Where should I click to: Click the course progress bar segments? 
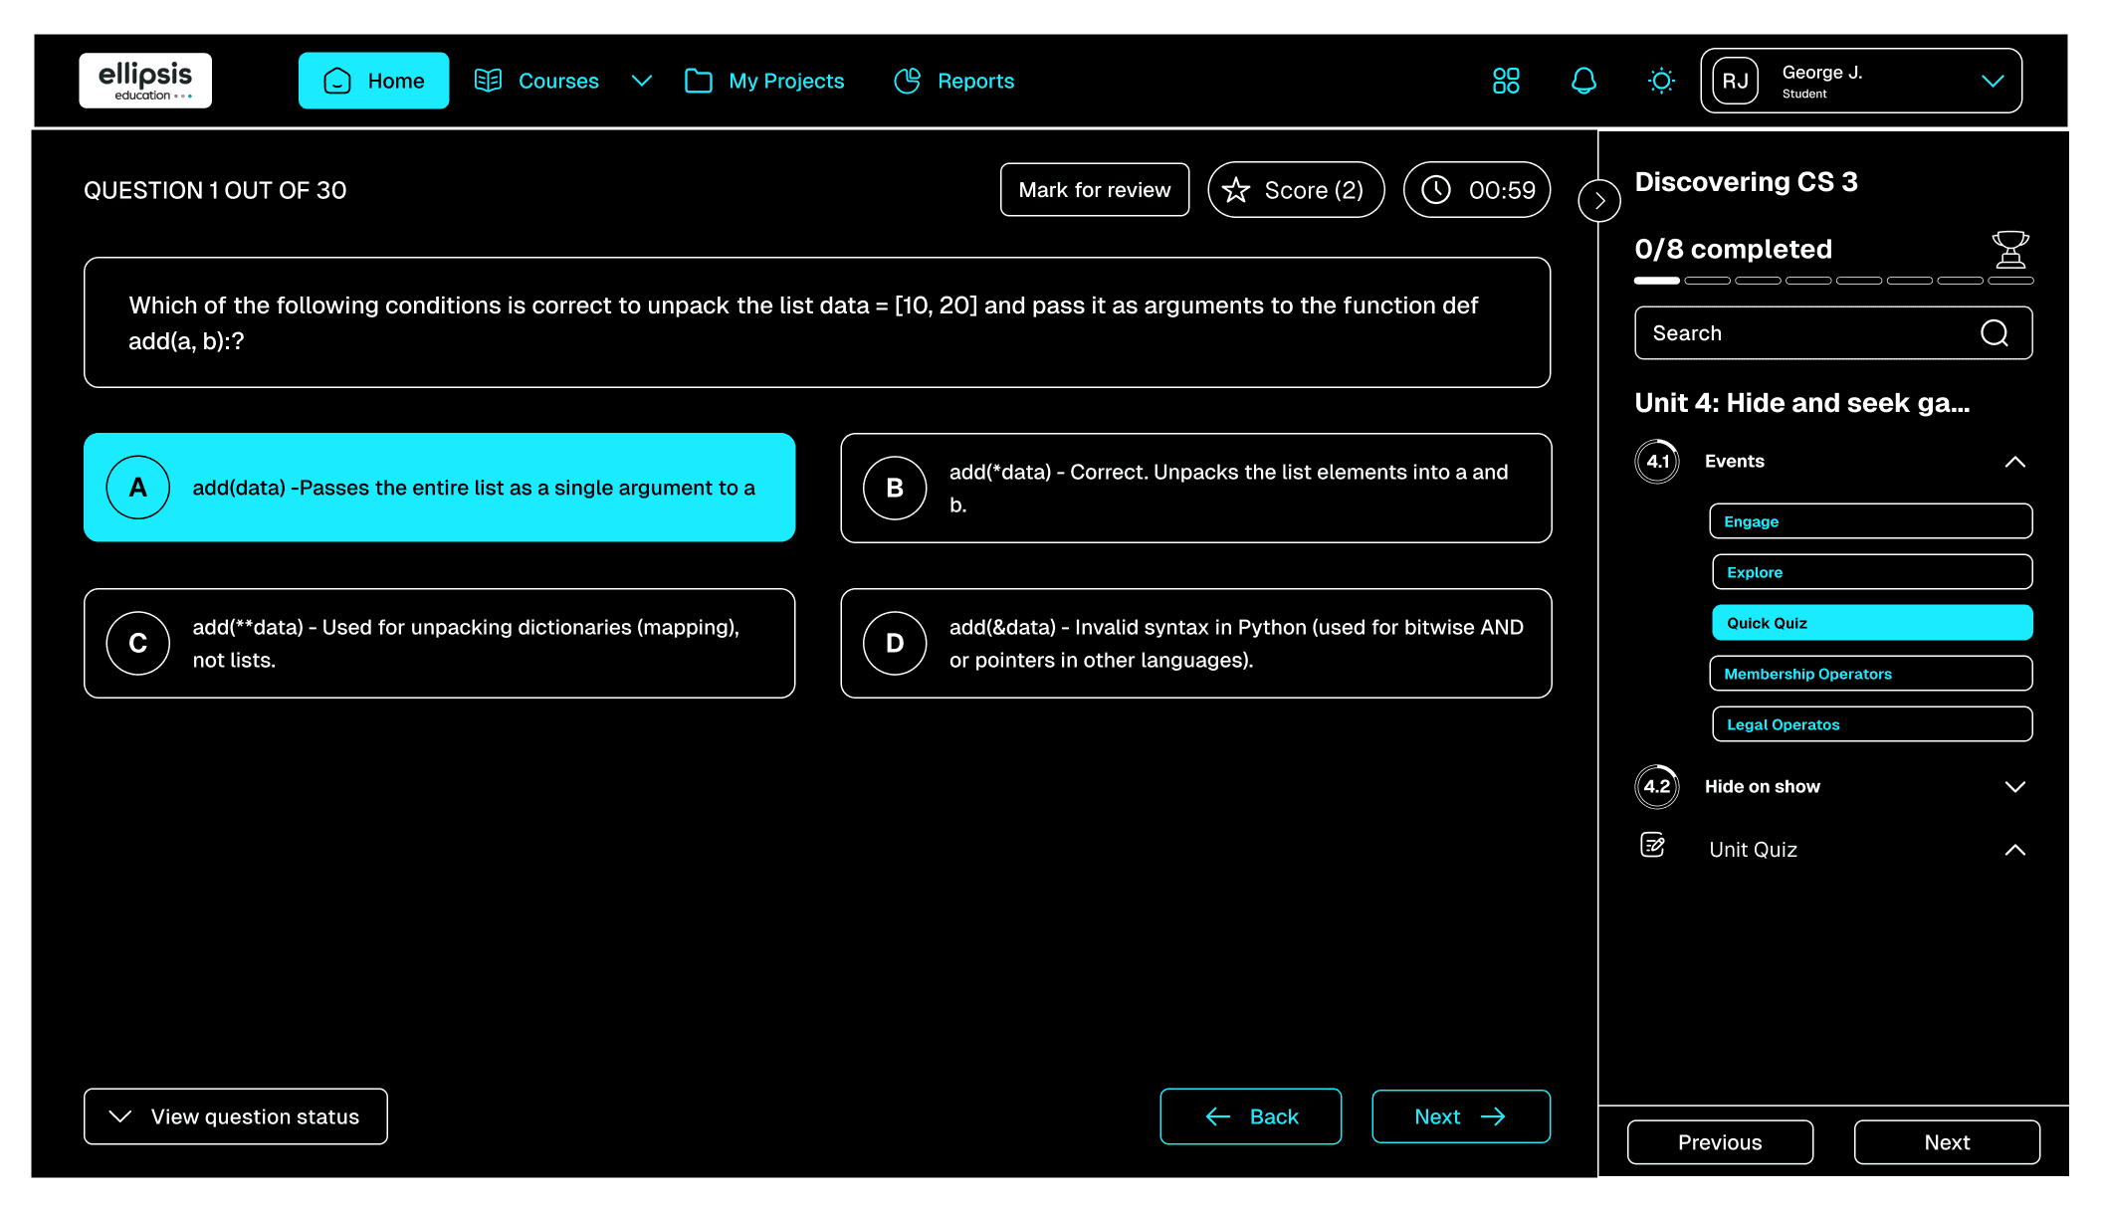point(1832,281)
